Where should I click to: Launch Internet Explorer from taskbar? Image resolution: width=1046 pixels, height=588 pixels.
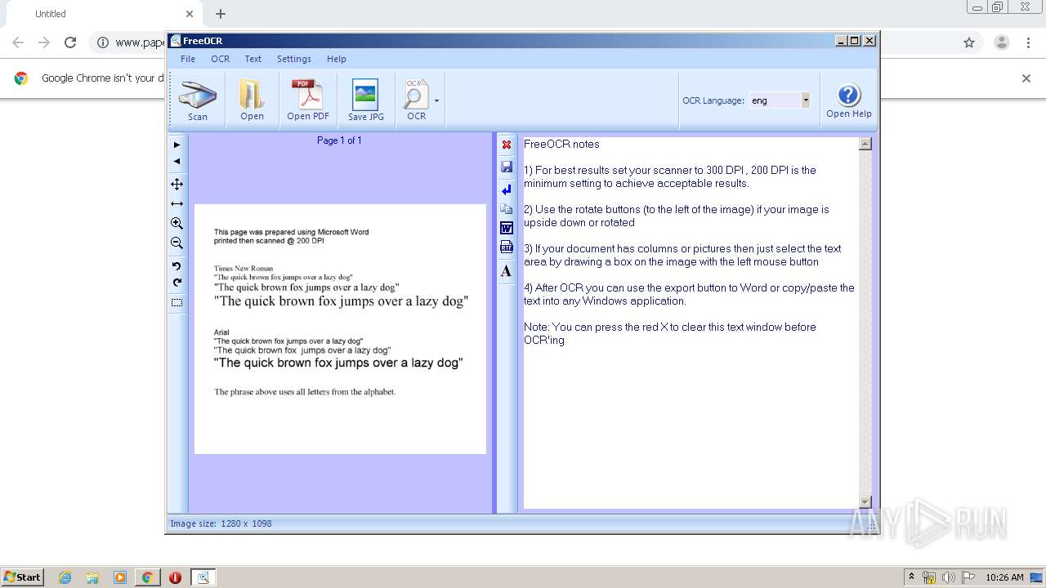(x=65, y=577)
